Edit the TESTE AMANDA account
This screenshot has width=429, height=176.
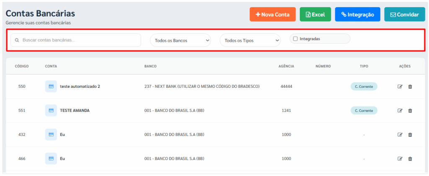tap(400, 111)
